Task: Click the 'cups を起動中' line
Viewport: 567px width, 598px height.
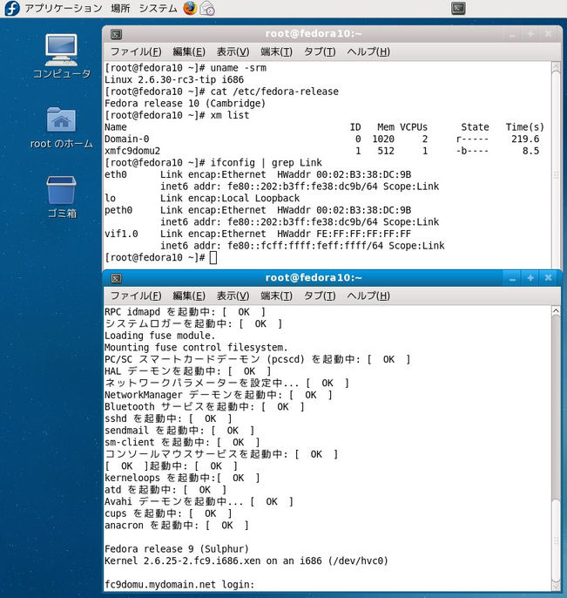Action: [x=168, y=513]
